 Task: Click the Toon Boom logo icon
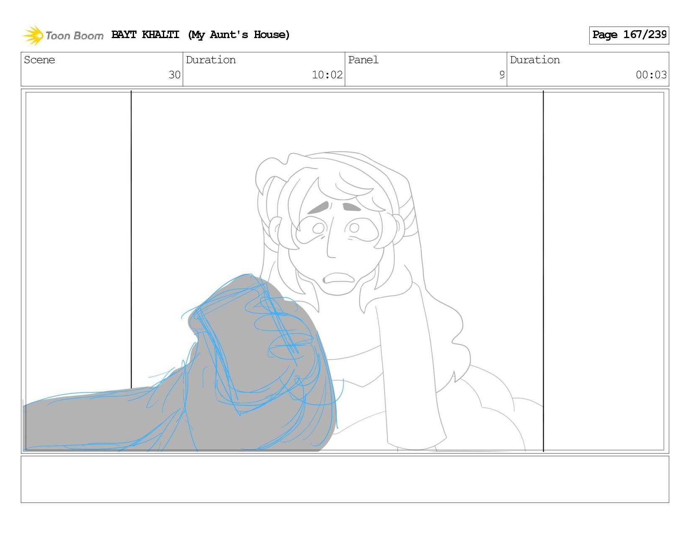(33, 35)
